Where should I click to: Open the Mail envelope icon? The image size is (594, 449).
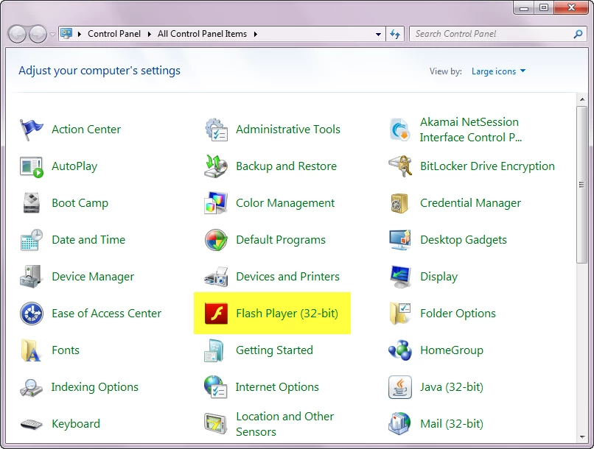[400, 424]
